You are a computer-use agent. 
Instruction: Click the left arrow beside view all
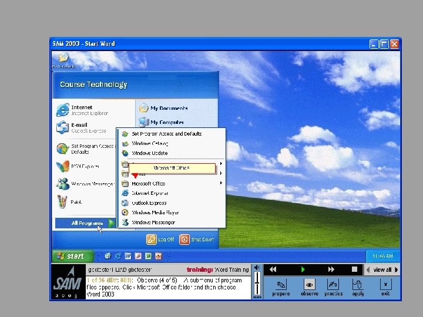(368, 269)
